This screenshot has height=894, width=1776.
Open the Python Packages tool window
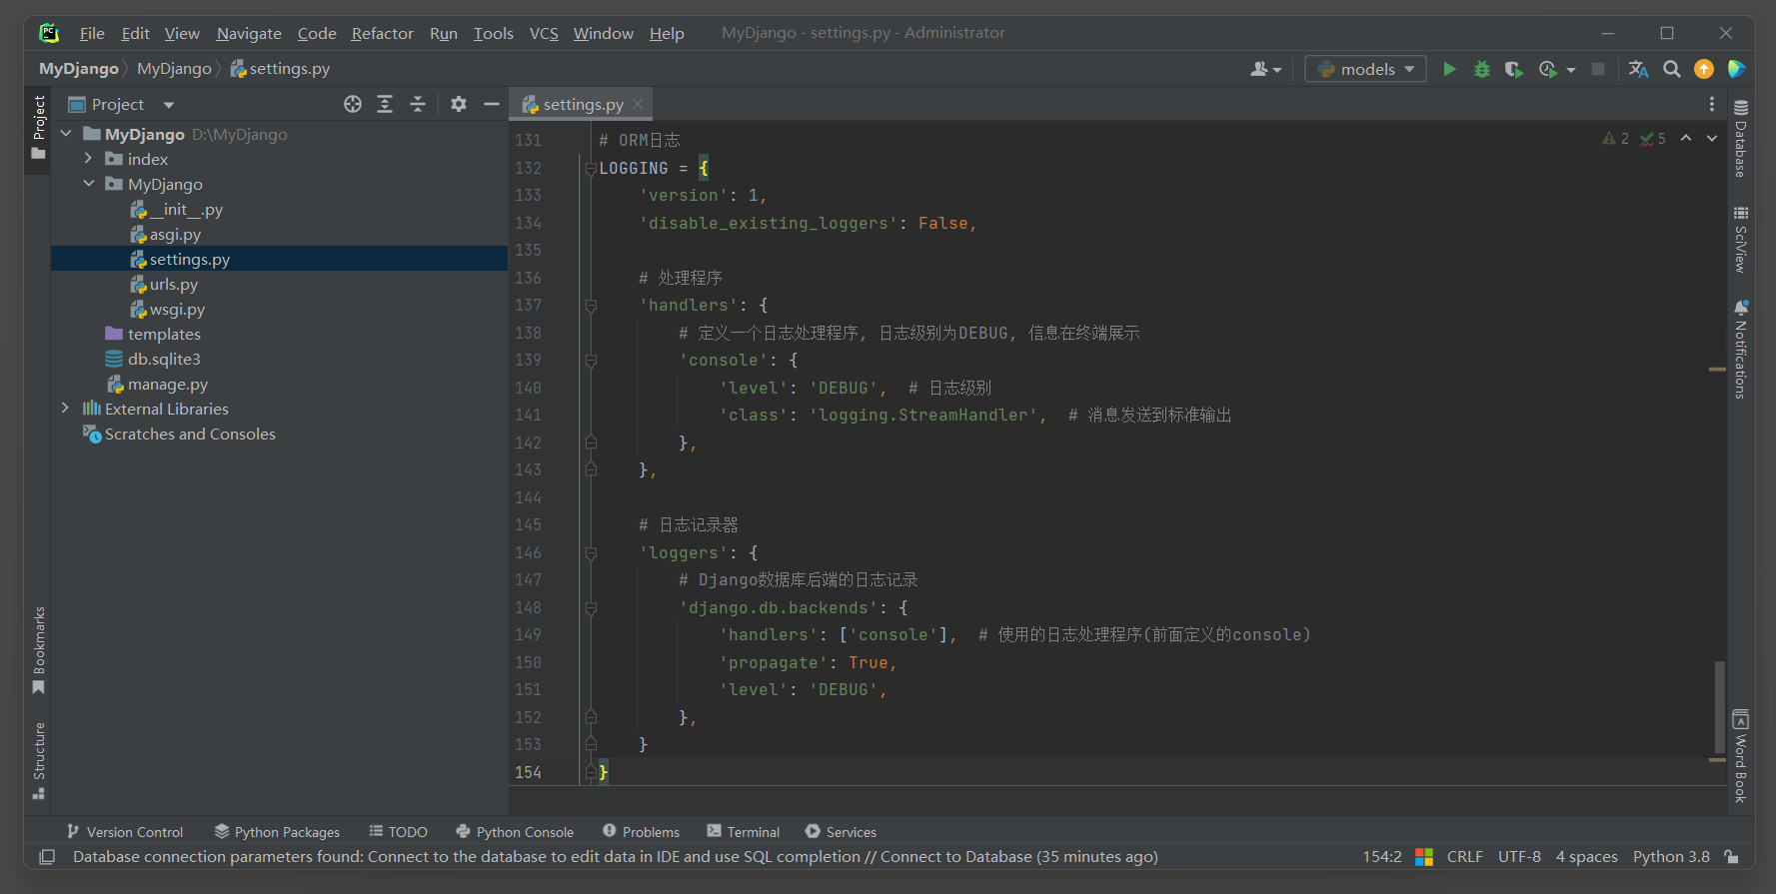point(277,832)
